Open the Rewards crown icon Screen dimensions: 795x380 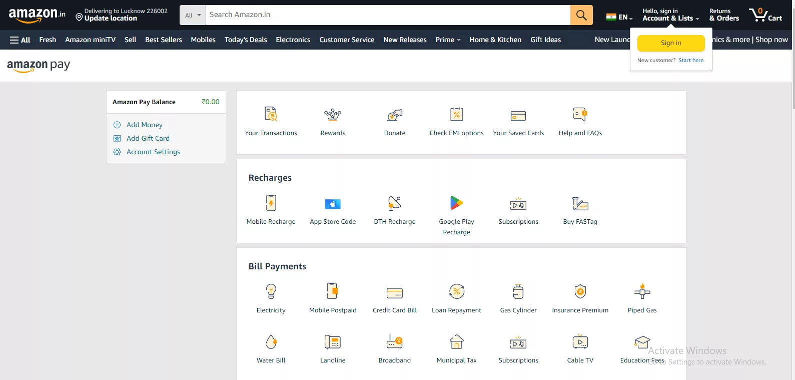(x=333, y=115)
